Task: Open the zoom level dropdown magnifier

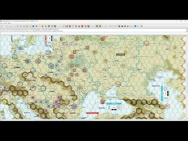Action: 113,26
